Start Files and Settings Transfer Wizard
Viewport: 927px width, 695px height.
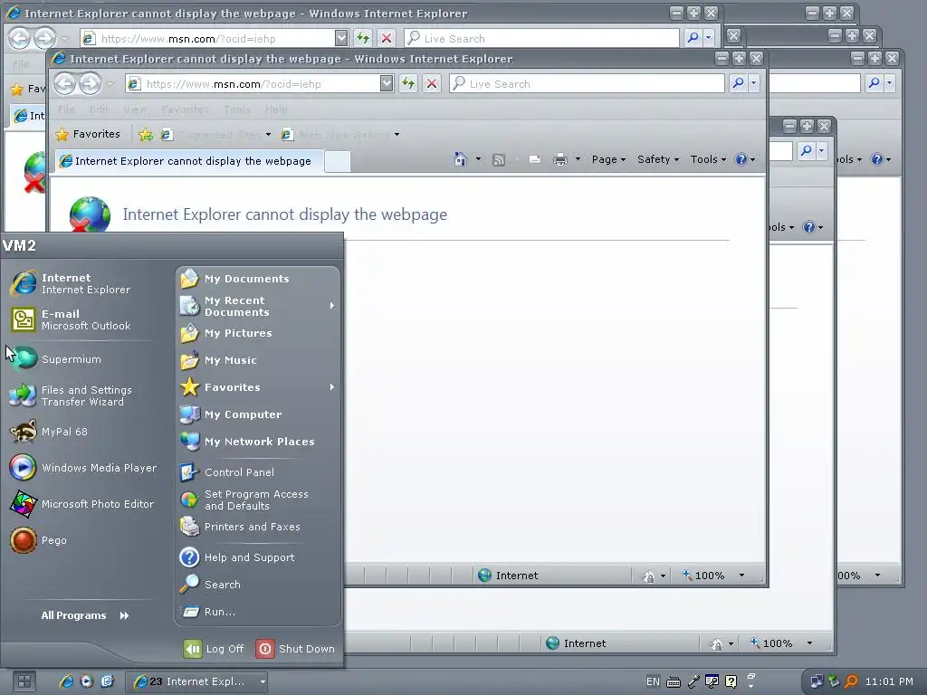pyautogui.click(x=82, y=395)
